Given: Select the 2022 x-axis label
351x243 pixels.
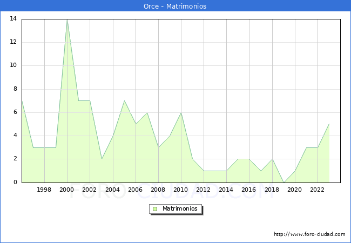Looking at the screenshot, I should [317, 190].
